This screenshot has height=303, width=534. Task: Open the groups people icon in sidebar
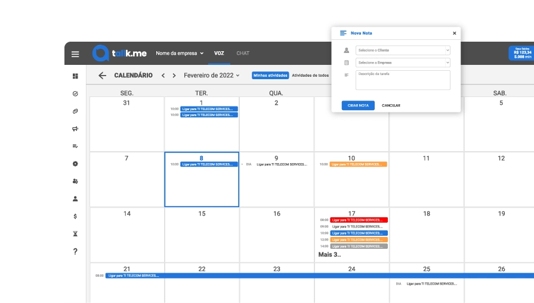75,182
